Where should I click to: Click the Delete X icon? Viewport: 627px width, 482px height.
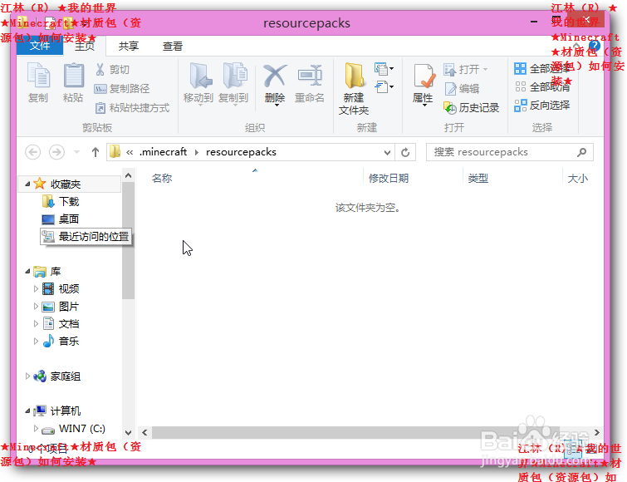coord(275,75)
